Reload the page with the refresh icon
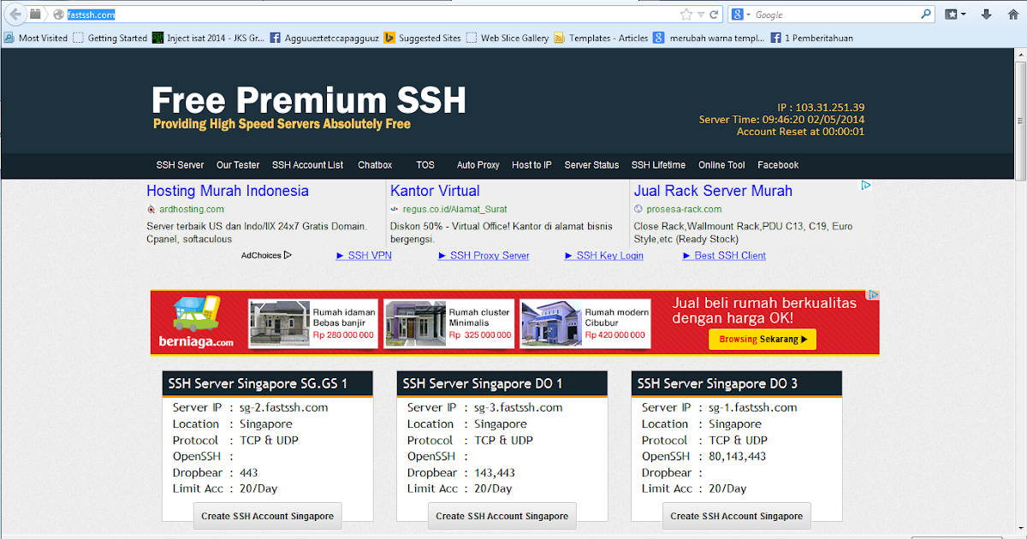Viewport: 1027px width, 539px height. pyautogui.click(x=714, y=15)
